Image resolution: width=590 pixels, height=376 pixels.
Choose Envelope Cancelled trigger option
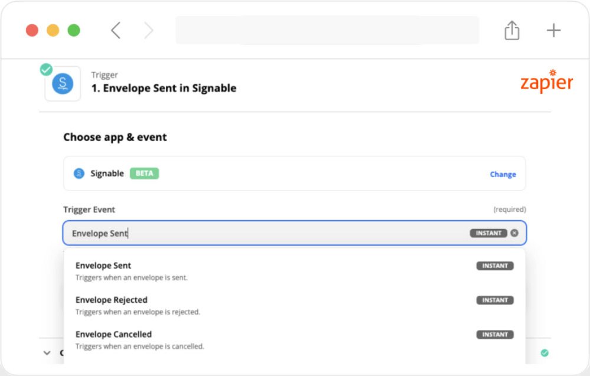point(113,334)
